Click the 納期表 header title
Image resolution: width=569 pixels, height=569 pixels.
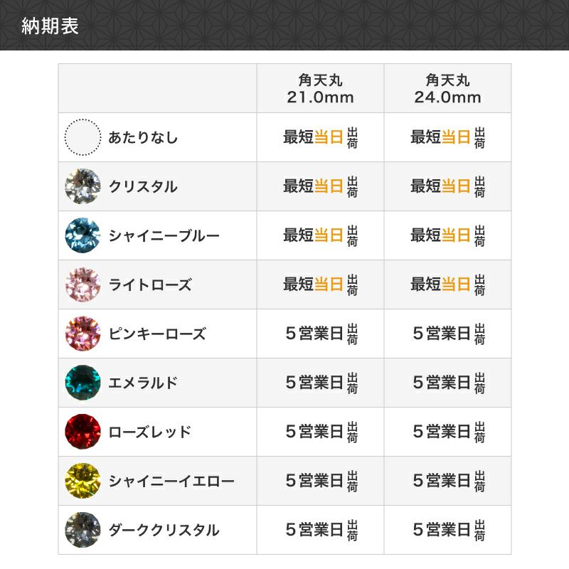[x=50, y=26]
